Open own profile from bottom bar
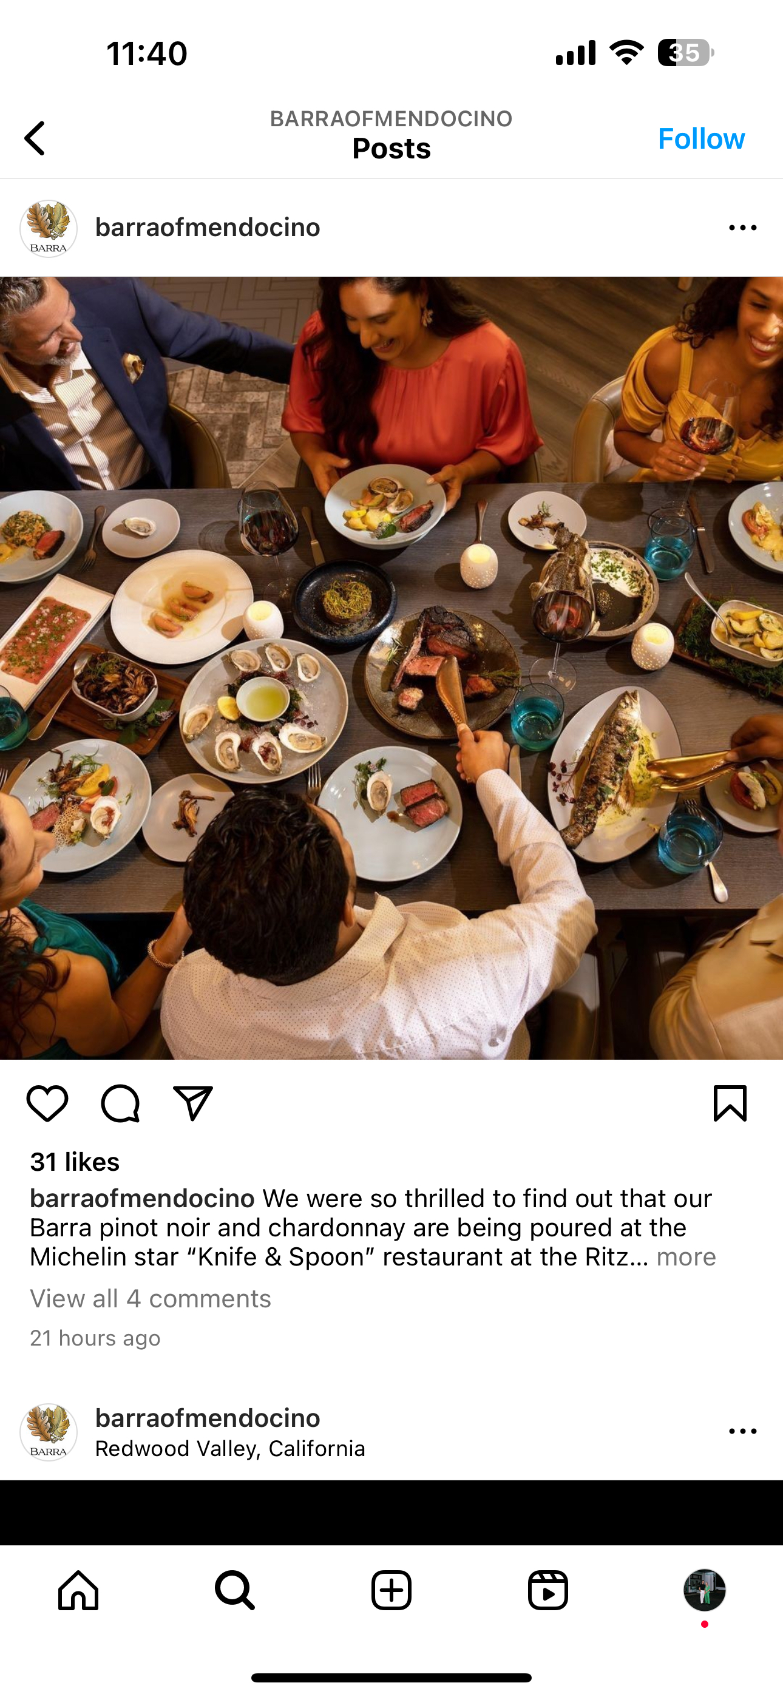This screenshot has width=783, height=1697. click(x=705, y=1590)
